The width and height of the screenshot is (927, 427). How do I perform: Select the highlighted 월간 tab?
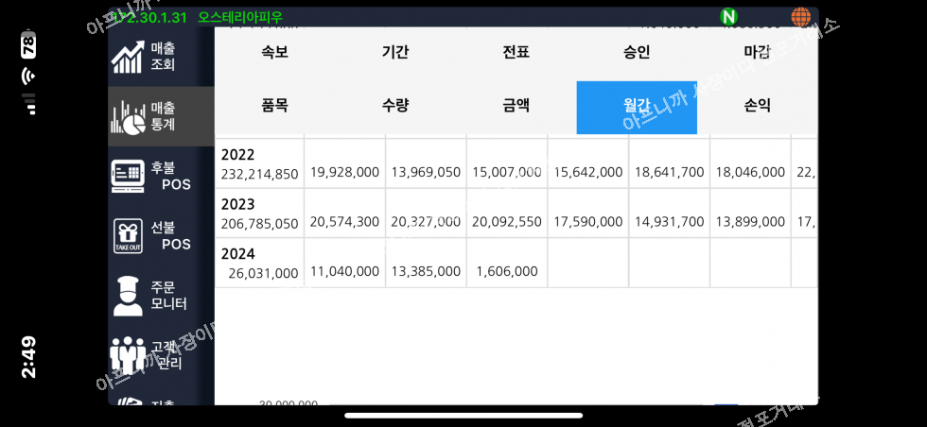(637, 107)
